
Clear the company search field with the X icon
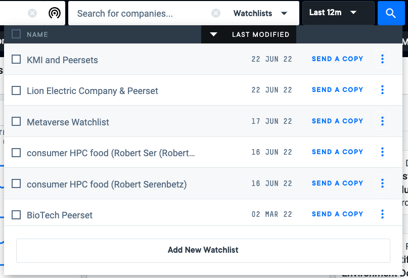(x=216, y=13)
